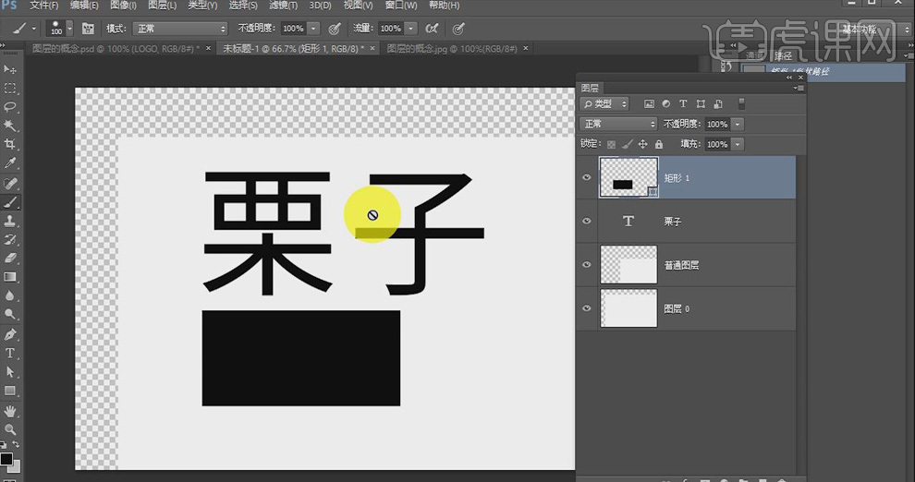Choose the Hand tool
This screenshot has width=915, height=482.
10,411
